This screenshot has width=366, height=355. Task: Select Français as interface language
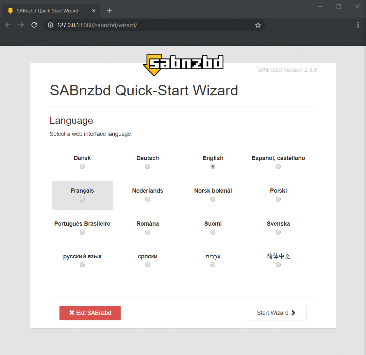82,199
